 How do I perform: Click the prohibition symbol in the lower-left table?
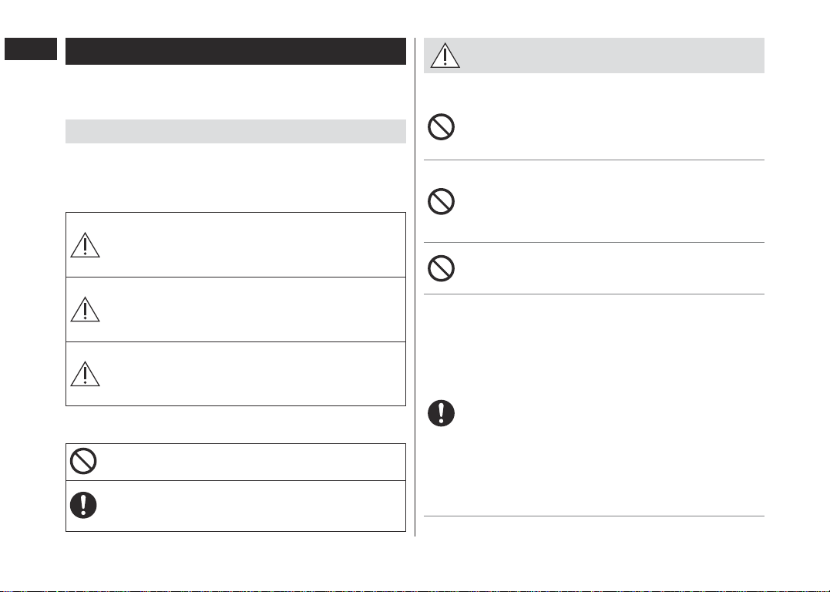tap(84, 461)
